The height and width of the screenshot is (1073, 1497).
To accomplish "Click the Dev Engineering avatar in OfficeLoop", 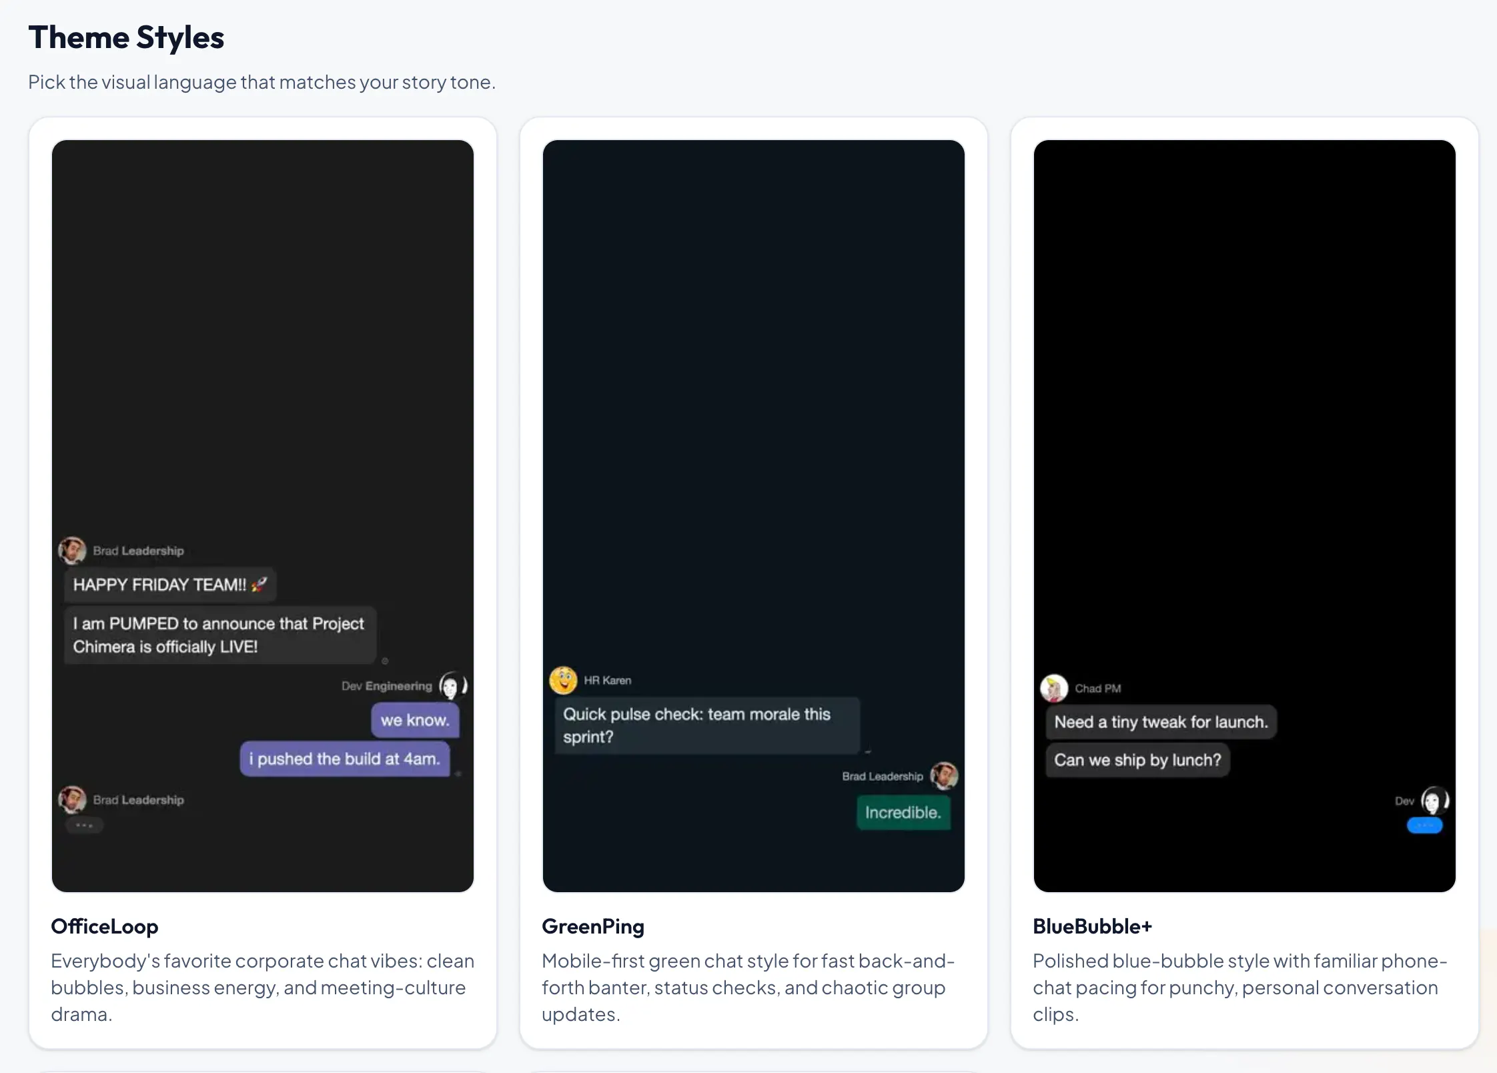I will [453, 685].
